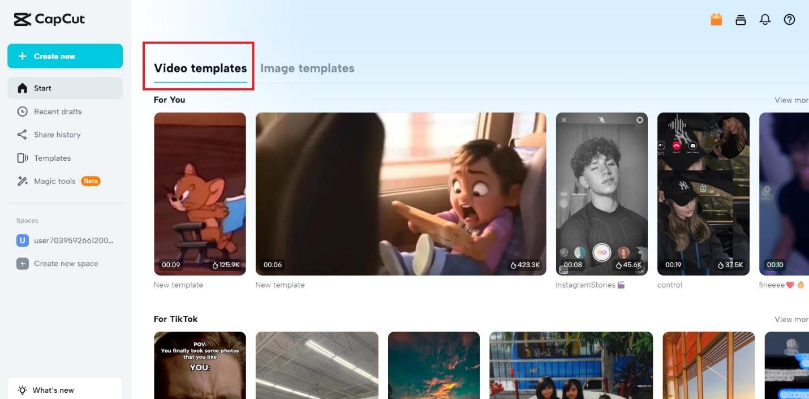
Task: Switch to Video templates tab
Action: [x=200, y=68]
